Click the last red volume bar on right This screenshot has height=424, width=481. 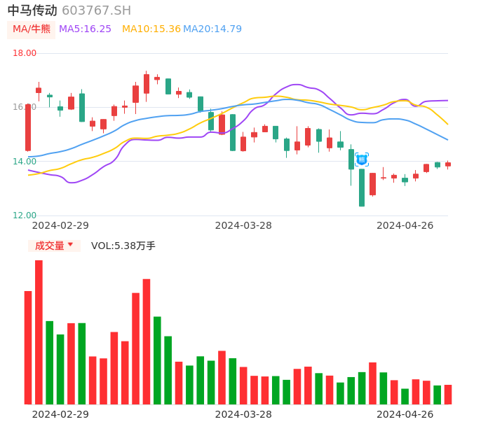448,395
